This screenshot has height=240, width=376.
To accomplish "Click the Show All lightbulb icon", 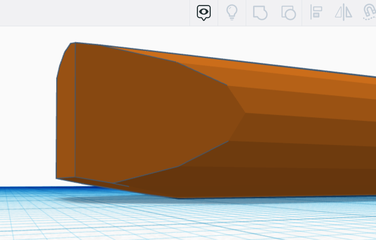I will (232, 13).
